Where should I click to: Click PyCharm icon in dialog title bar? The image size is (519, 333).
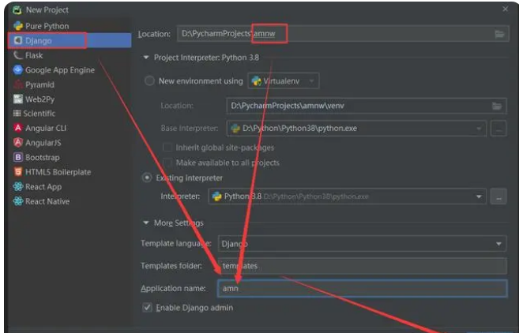pyautogui.click(x=17, y=9)
